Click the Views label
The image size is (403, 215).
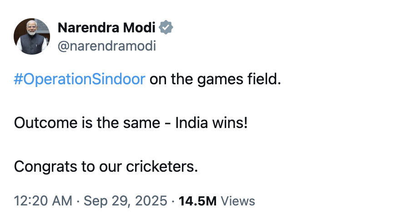[x=237, y=200]
